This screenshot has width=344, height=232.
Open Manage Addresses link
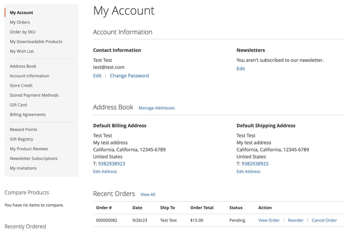pos(156,108)
